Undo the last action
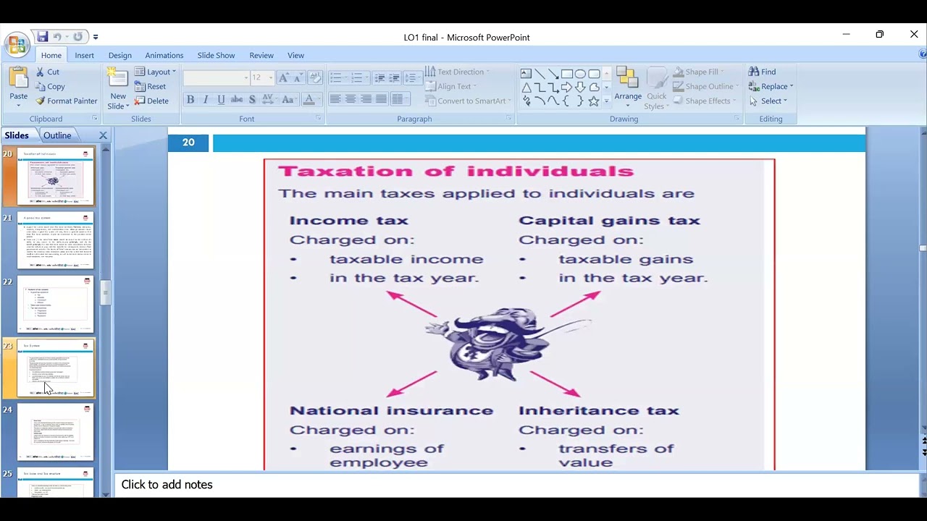This screenshot has width=927, height=521. tap(57, 36)
